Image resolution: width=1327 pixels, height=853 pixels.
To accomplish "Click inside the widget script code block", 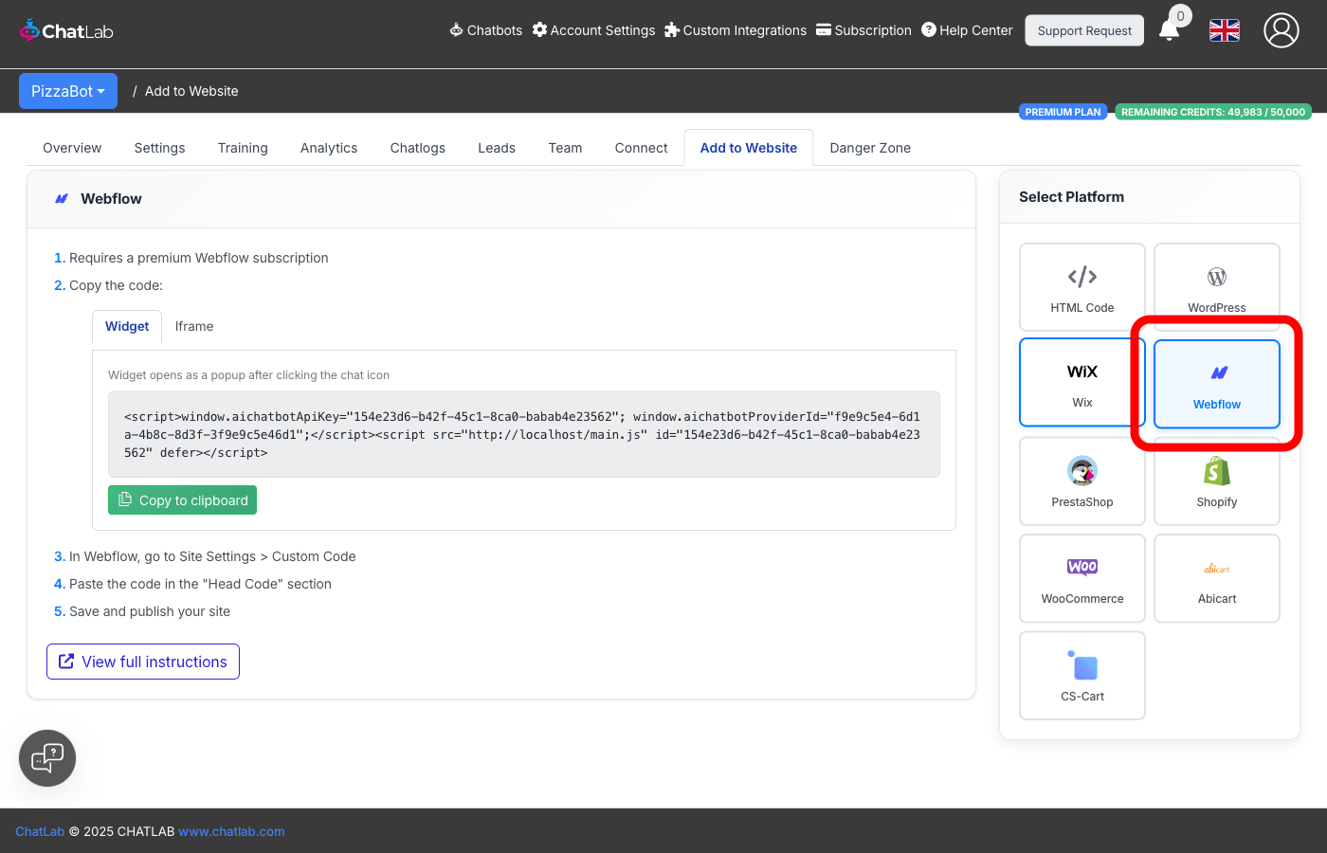I will coord(523,434).
